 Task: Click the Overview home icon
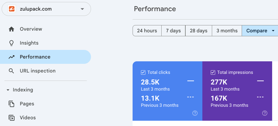[11, 29]
